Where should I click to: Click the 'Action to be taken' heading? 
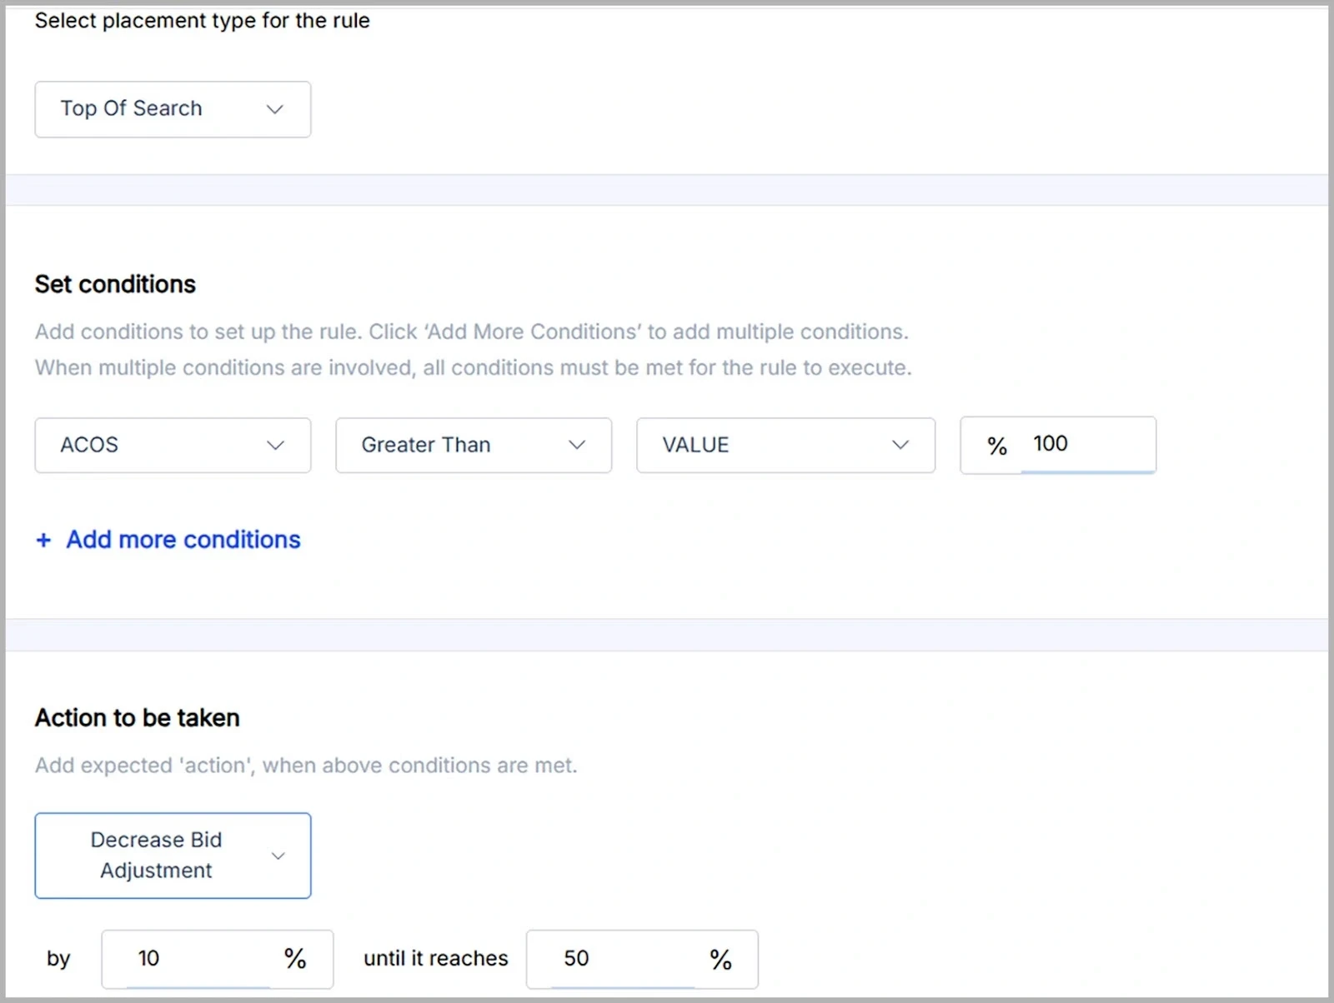tap(138, 718)
